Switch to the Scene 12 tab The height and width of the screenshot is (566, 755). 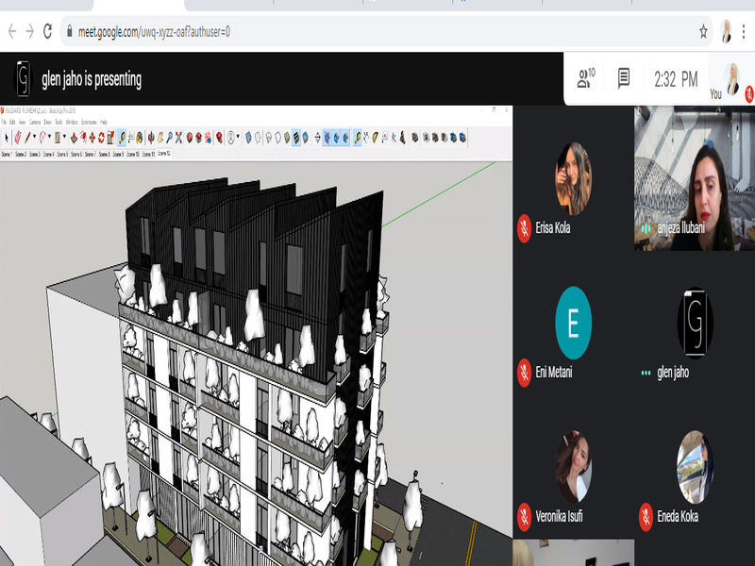tap(163, 153)
